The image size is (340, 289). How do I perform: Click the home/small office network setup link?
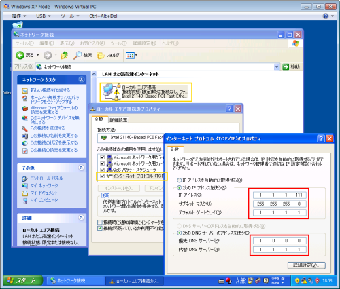55,100
